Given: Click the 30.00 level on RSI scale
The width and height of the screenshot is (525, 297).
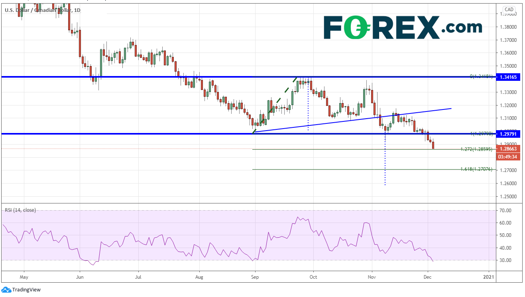Looking at the screenshot, I should [506, 260].
